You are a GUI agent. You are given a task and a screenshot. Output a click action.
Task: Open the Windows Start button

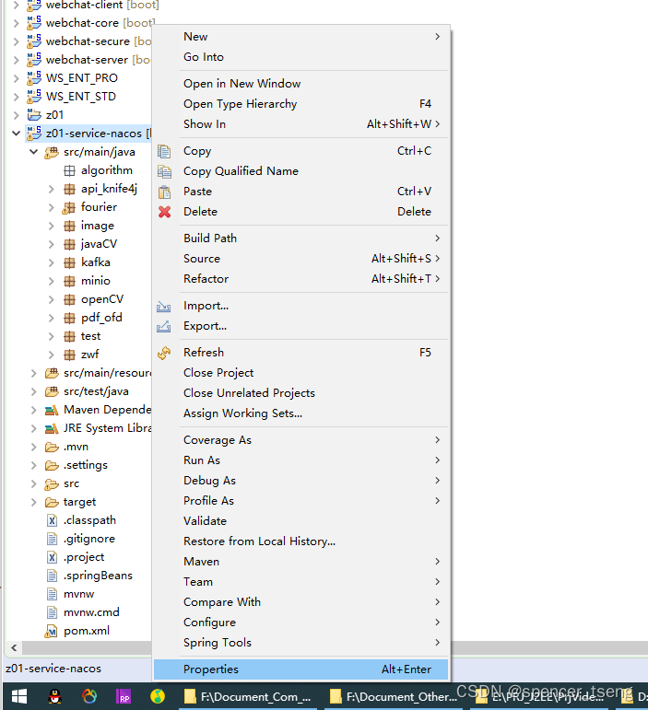tap(19, 696)
